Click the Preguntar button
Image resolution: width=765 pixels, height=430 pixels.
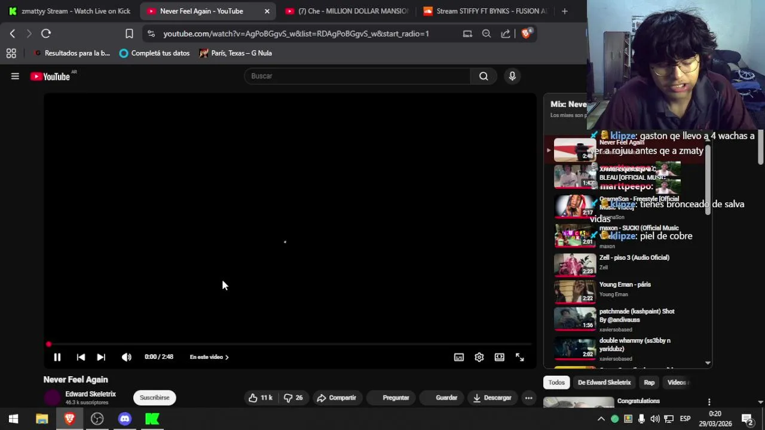click(x=392, y=398)
